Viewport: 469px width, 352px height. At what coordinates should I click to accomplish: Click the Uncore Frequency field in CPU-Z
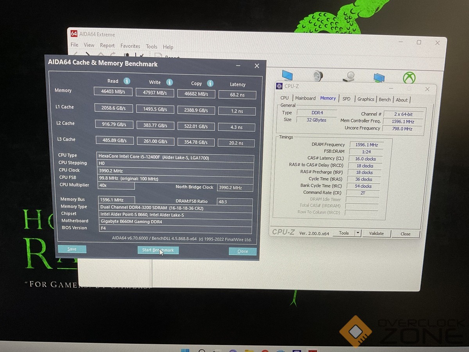pyautogui.click(x=403, y=129)
